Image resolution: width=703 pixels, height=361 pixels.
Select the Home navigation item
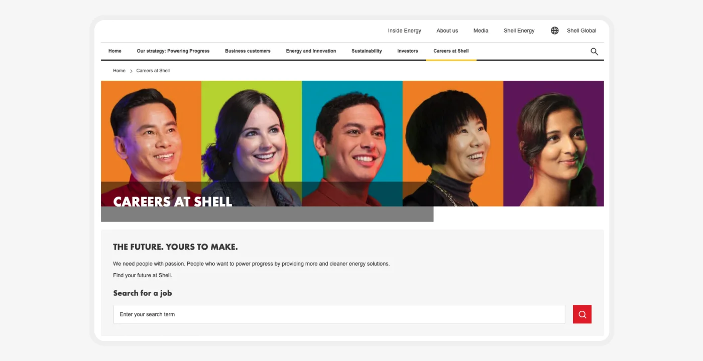pyautogui.click(x=115, y=51)
